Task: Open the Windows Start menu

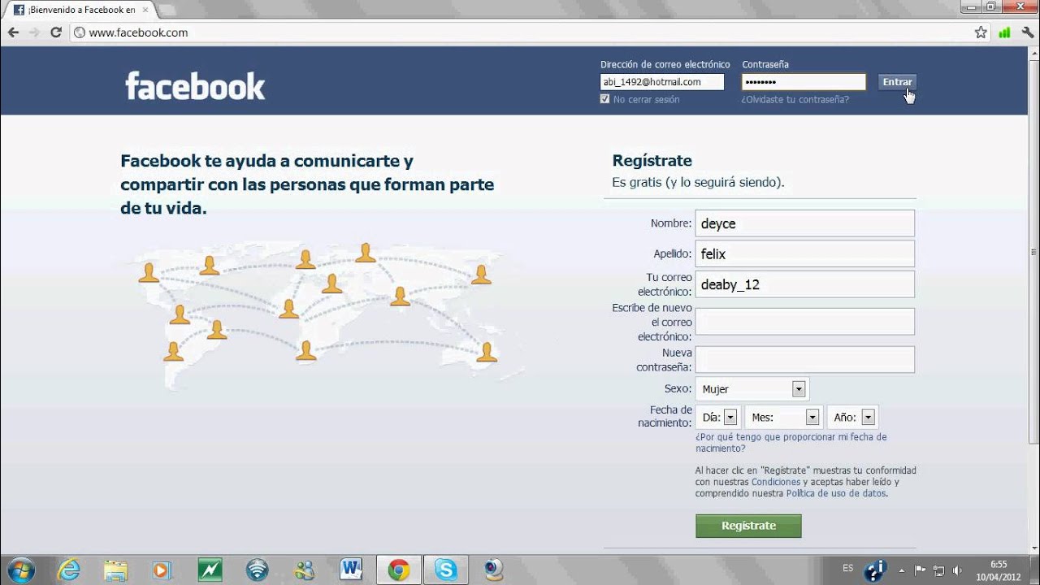Action: click(19, 570)
